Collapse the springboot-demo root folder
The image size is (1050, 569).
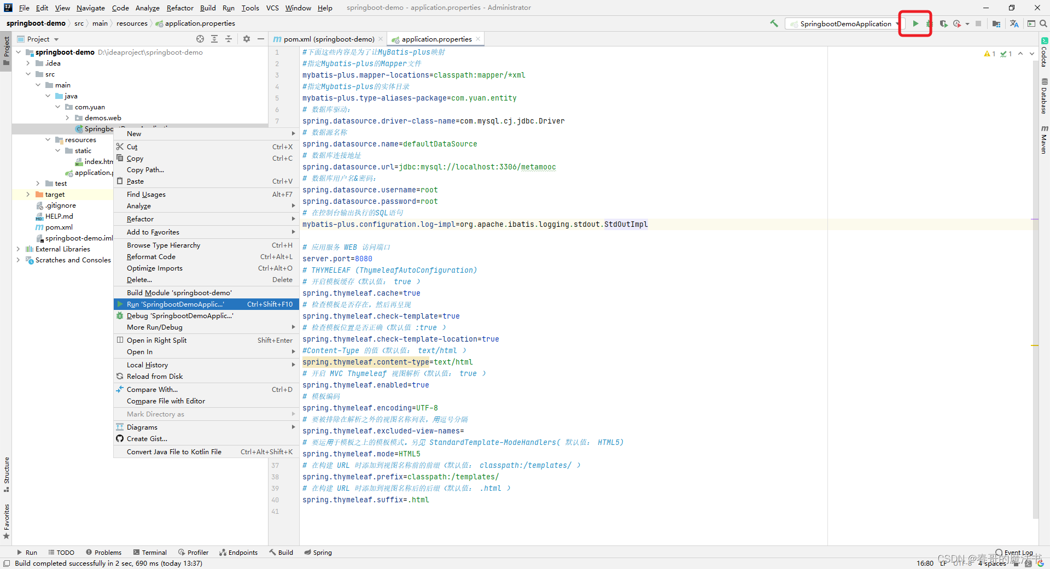[19, 52]
